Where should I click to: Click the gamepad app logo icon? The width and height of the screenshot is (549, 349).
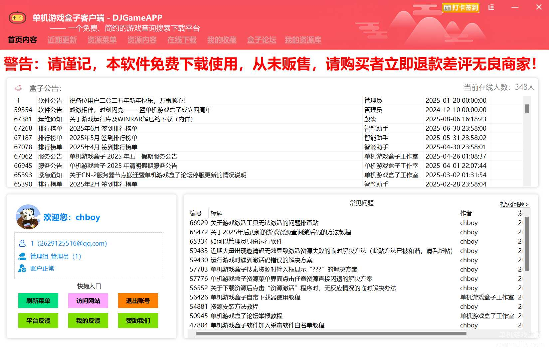[17, 18]
